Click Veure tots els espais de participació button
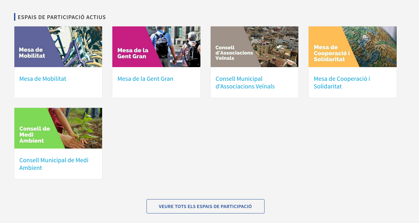The width and height of the screenshot is (419, 223). 206,206
